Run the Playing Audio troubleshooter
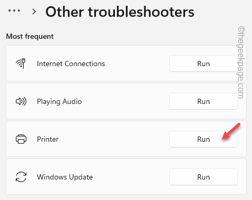This screenshot has height=200, width=252. (x=203, y=101)
